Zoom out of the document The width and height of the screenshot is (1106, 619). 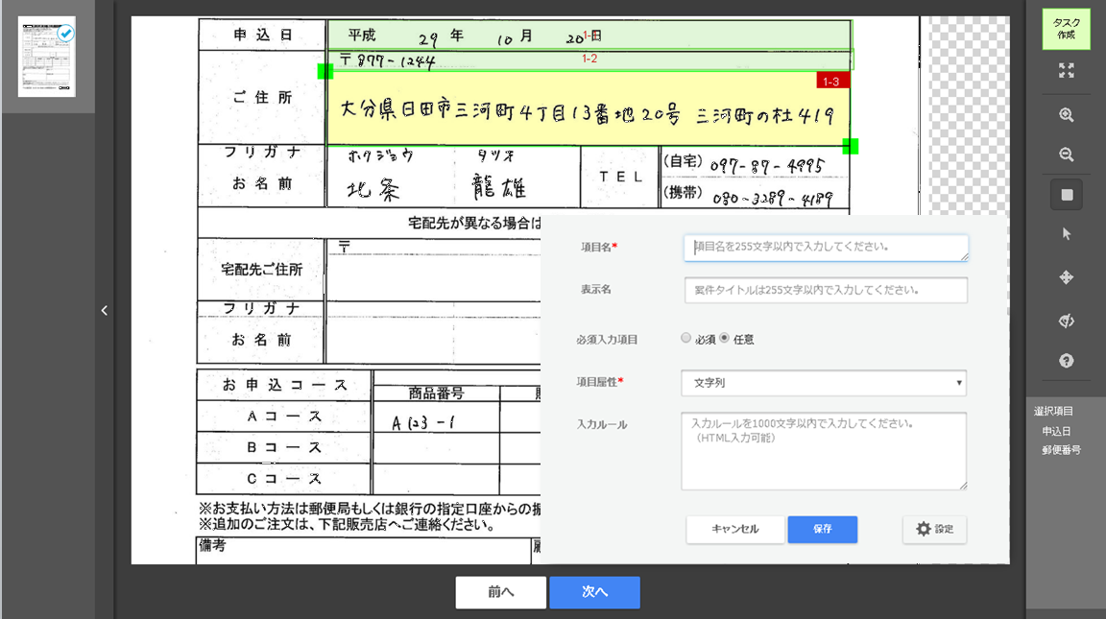pyautogui.click(x=1066, y=154)
